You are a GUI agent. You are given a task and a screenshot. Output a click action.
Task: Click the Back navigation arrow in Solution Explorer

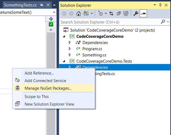64,13
